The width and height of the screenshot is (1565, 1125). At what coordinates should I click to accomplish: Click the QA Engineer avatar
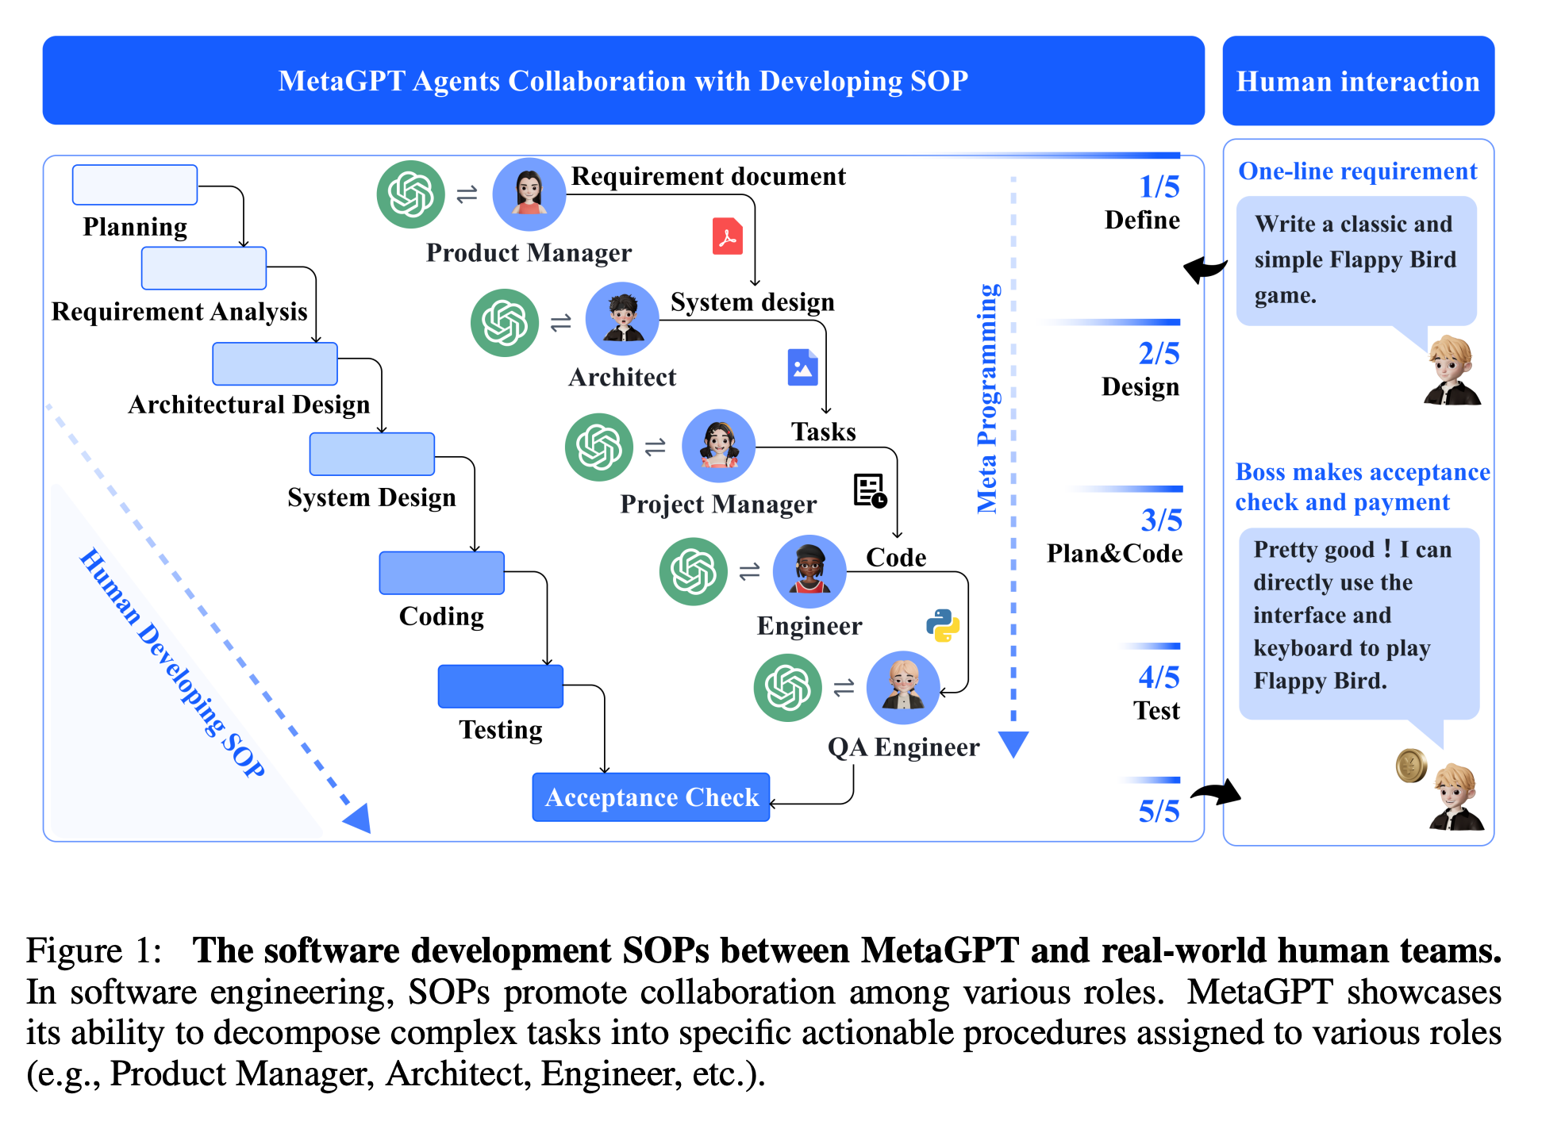(x=903, y=687)
